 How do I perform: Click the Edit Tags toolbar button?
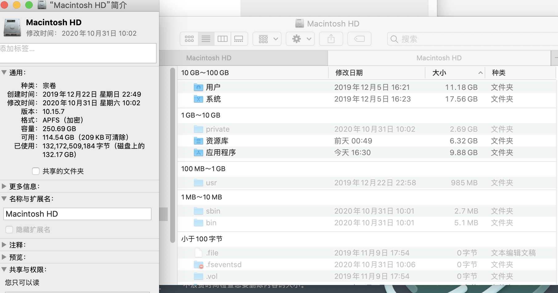click(x=359, y=39)
